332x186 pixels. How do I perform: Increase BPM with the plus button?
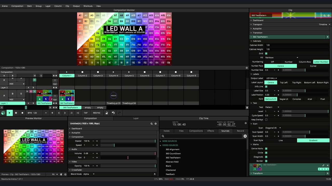(x=52, y=113)
